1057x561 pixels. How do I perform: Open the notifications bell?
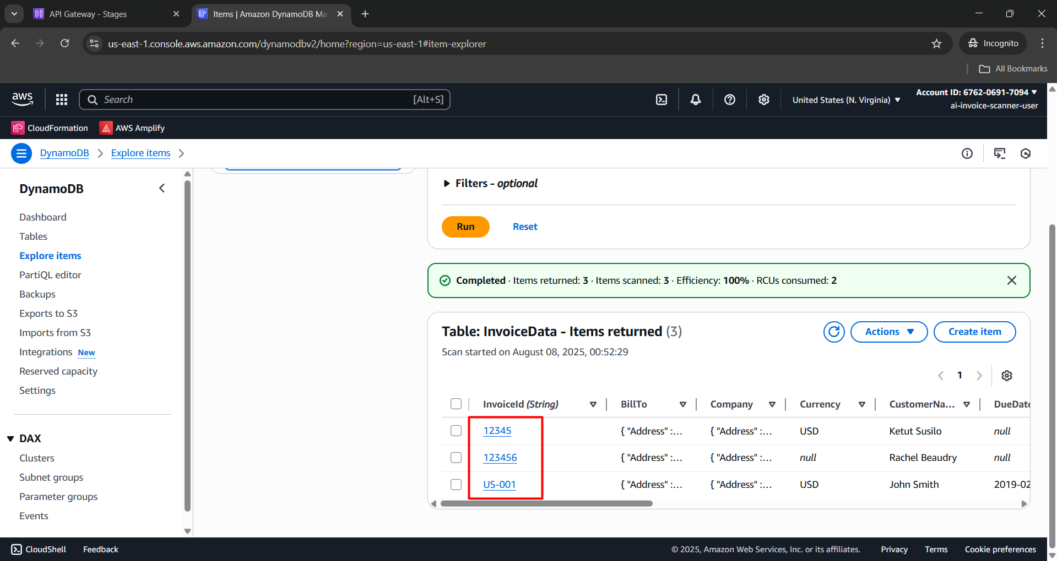695,100
